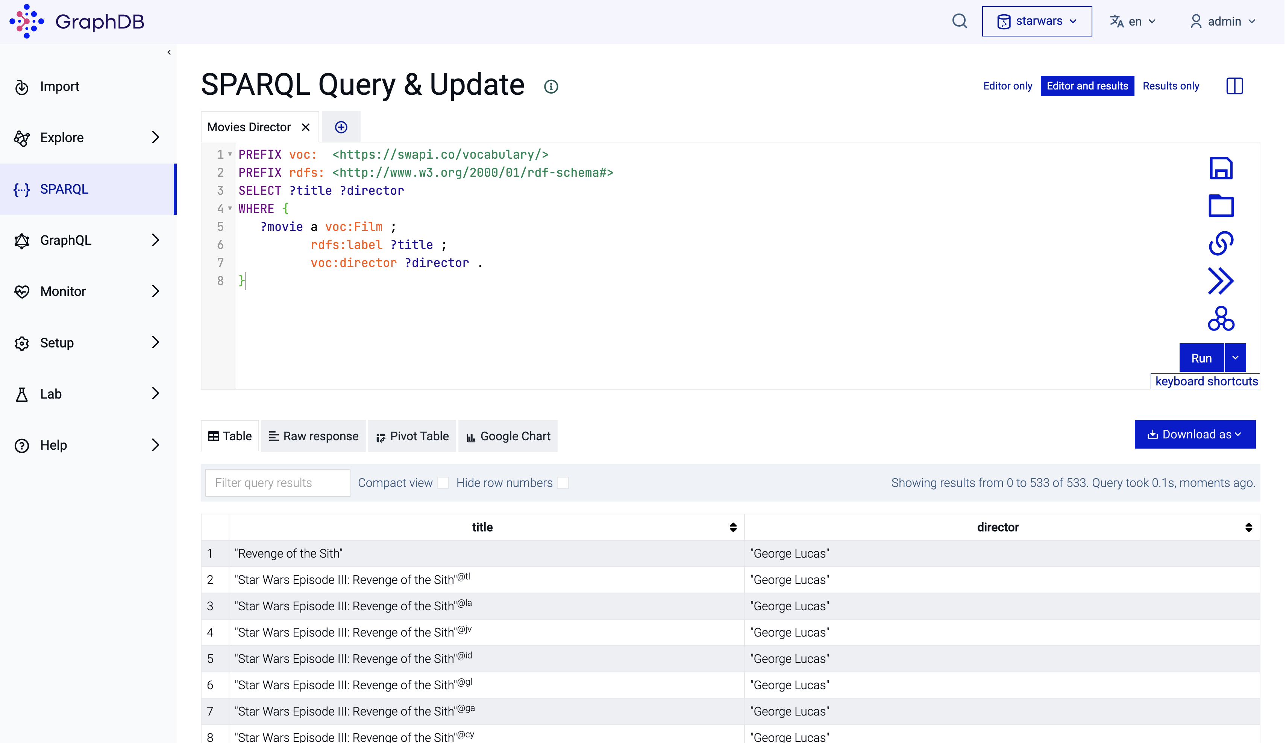Click info icon beside page title
The width and height of the screenshot is (1286, 743).
pyautogui.click(x=551, y=86)
